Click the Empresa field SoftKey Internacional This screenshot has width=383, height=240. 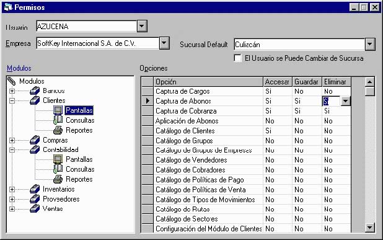point(98,43)
